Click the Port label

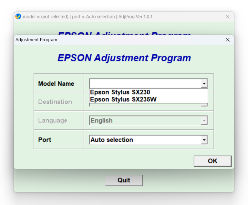point(45,140)
